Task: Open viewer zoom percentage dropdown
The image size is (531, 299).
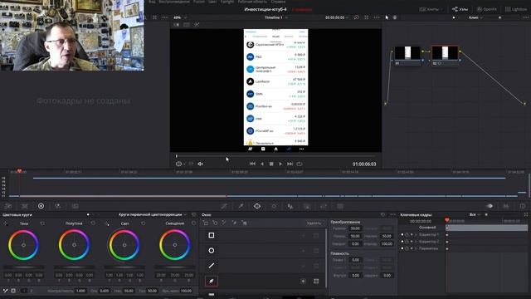Action: coord(180,17)
